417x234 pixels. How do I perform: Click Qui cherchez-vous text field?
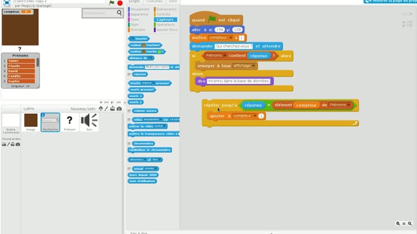(233, 46)
